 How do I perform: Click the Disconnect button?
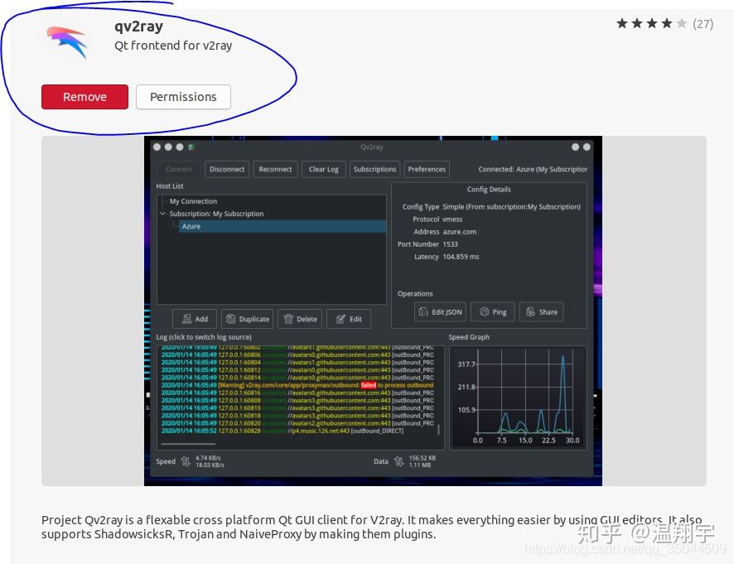coord(227,169)
